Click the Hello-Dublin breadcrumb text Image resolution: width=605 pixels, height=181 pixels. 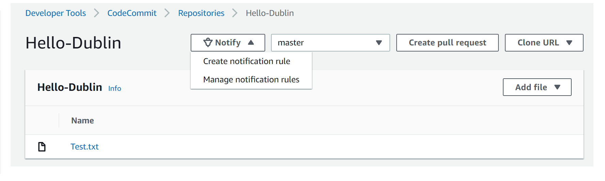(x=270, y=13)
